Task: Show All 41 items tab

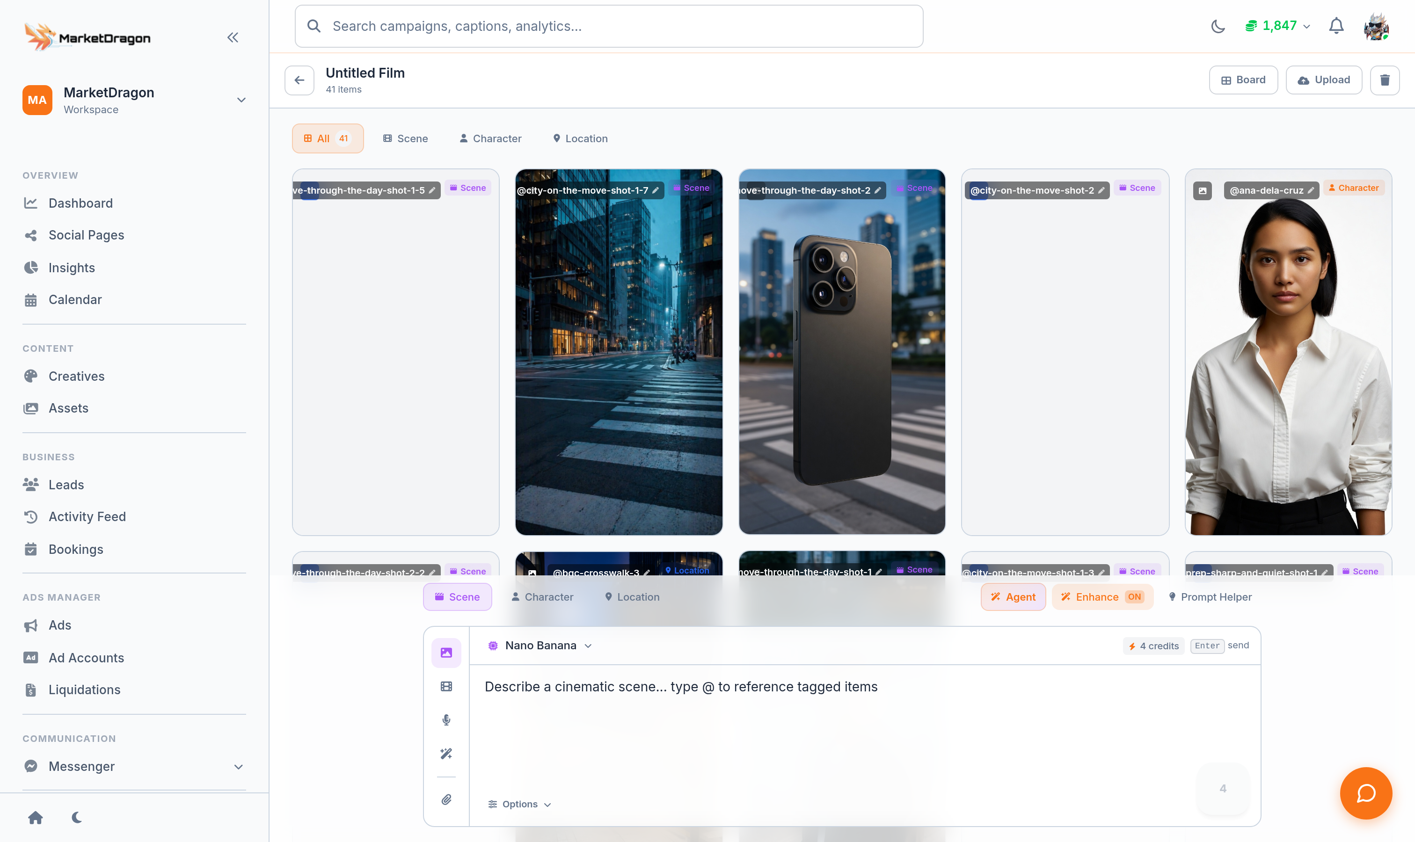Action: pos(328,138)
